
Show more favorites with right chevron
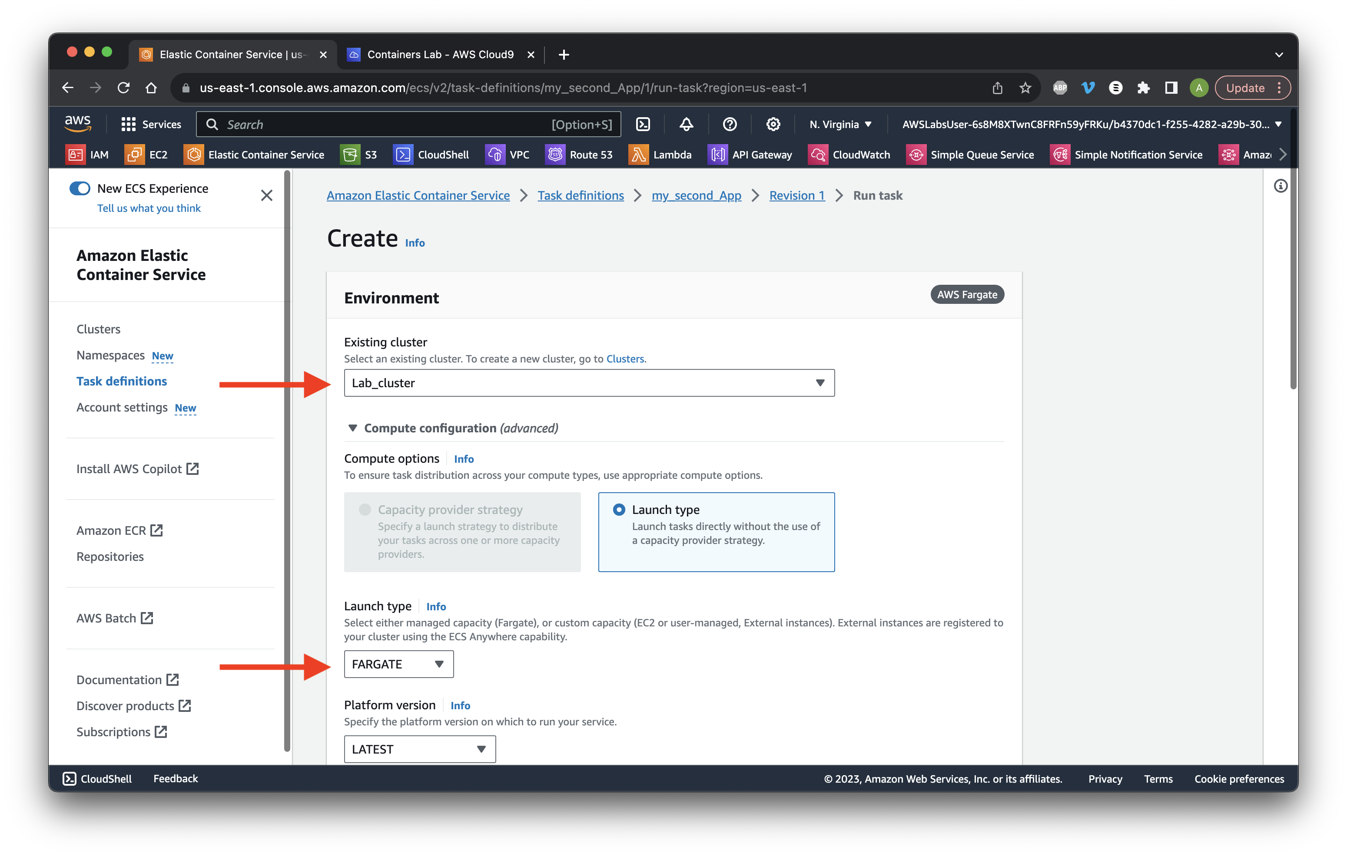pyautogui.click(x=1283, y=155)
